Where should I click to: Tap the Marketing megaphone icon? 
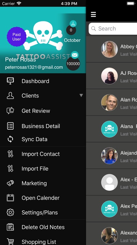coord(10,183)
